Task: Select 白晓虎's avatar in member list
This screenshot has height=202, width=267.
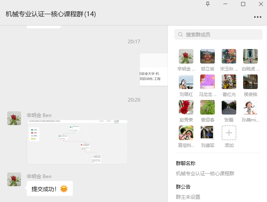Action: [x=250, y=56]
